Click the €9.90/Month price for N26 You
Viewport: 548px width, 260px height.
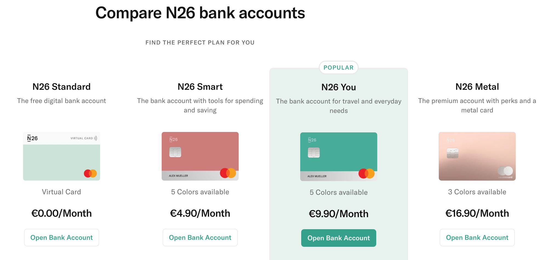[338, 214]
